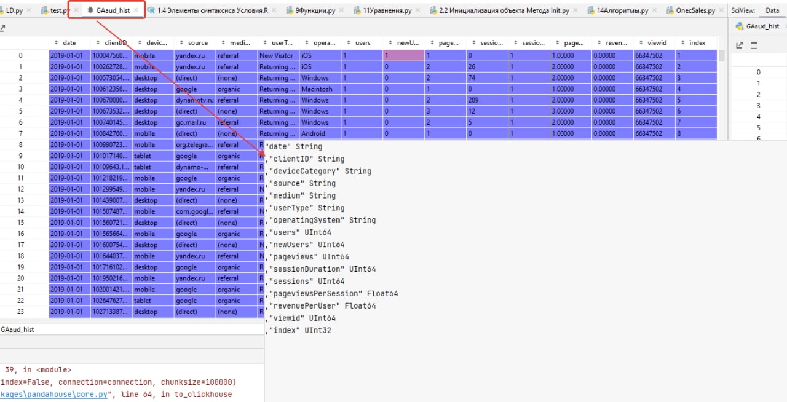Sort by the newU... column header

pyautogui.click(x=404, y=43)
